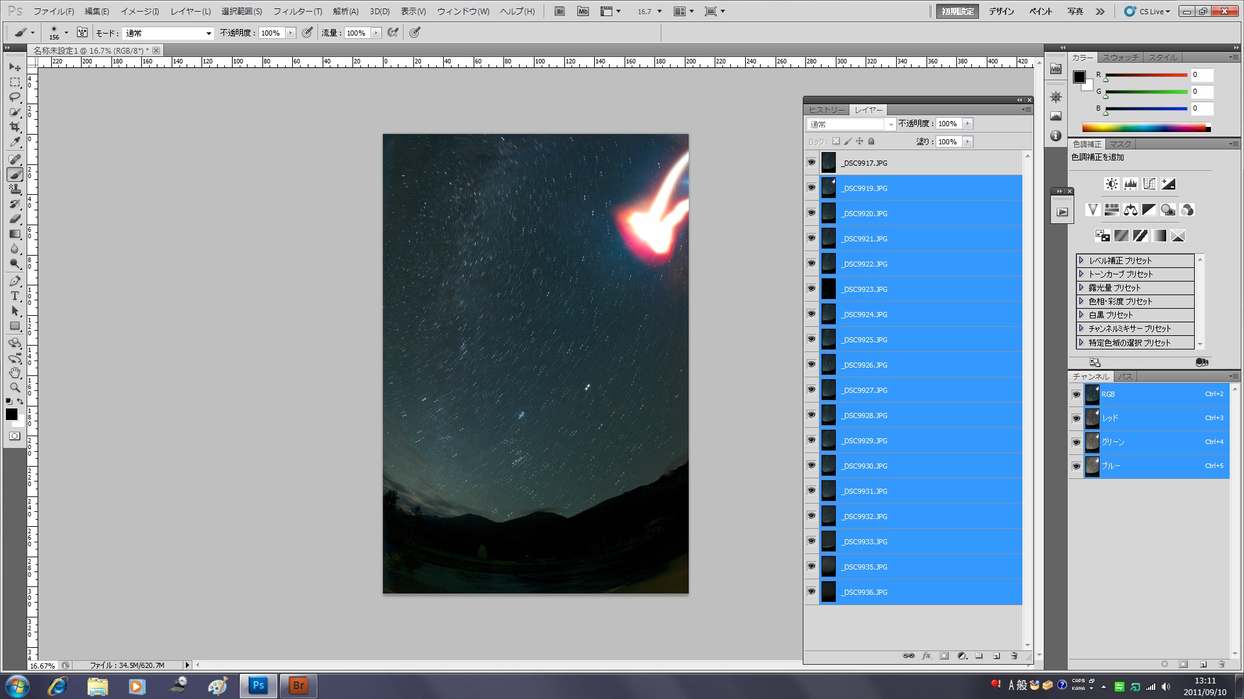
Task: Click the Paint program taskbar icon
Action: [217, 685]
